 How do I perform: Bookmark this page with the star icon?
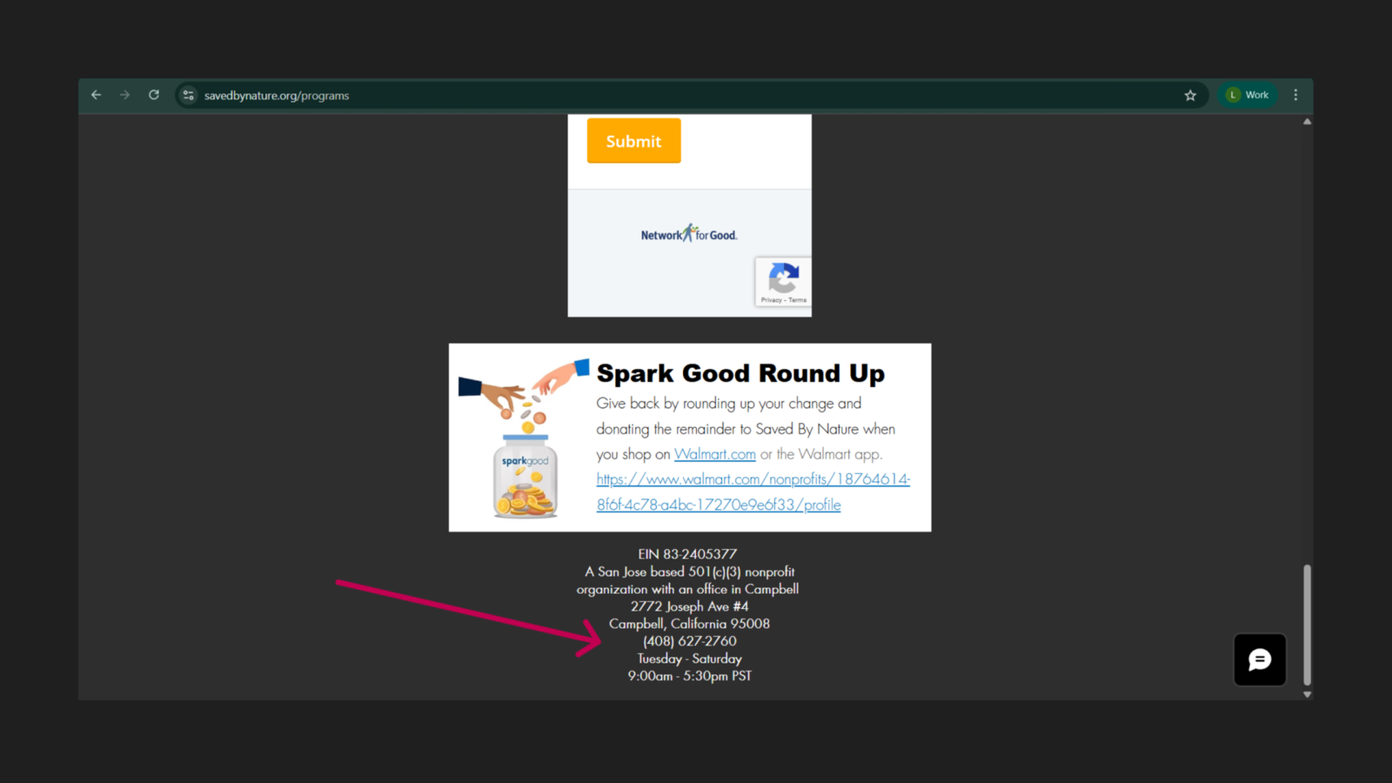coord(1189,95)
